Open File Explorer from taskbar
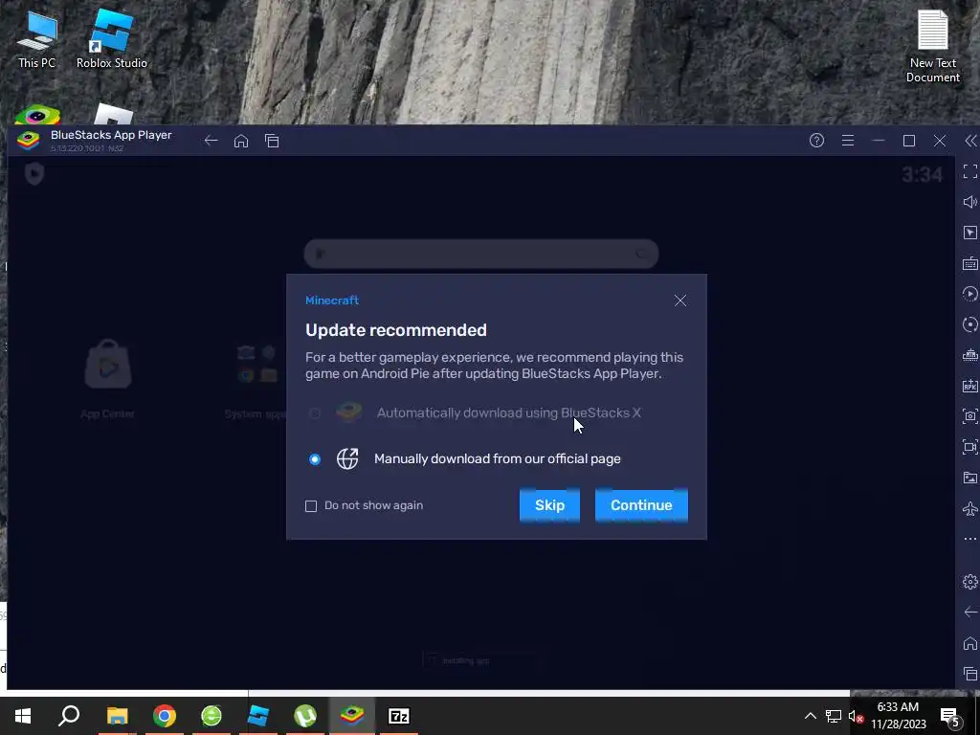 pos(117,716)
